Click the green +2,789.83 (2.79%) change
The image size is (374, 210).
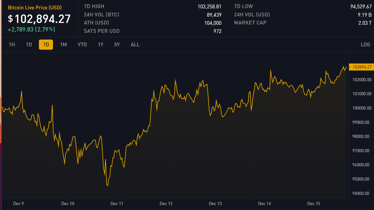[31, 29]
